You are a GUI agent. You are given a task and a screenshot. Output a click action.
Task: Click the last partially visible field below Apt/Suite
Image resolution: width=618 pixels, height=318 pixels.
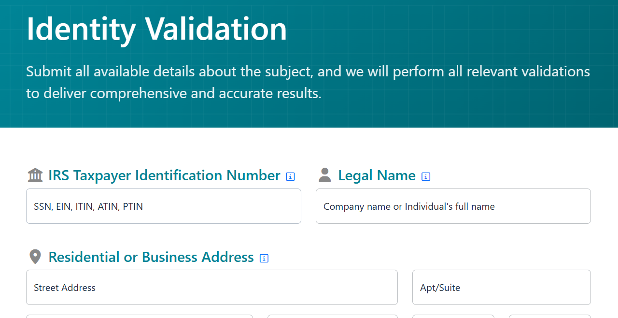point(550,316)
